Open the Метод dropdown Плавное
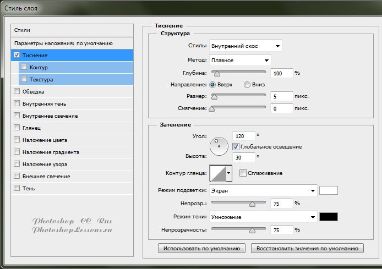This screenshot has width=382, height=269. 240,59
